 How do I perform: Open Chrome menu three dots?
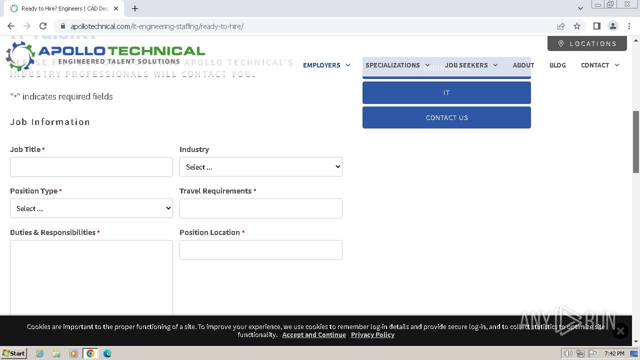pyautogui.click(x=628, y=26)
